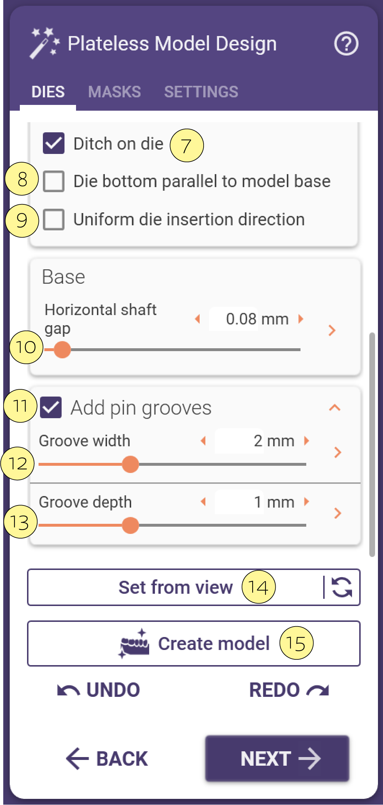Click the NEXT button
Viewport: 383px width, 805px height.
click(x=277, y=758)
